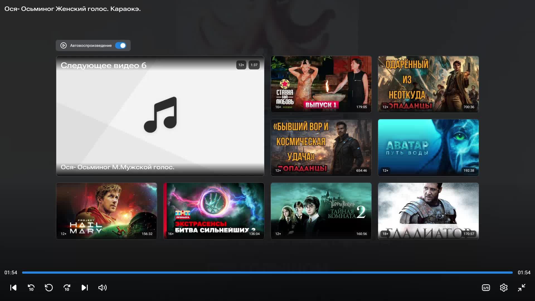Skip forward 10 seconds
The width and height of the screenshot is (535, 301).
pos(67,288)
